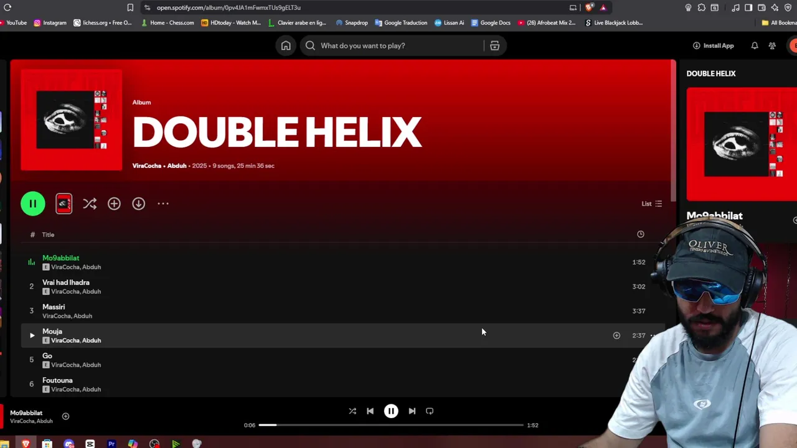
Task: Click the right panel album artwork
Action: coord(742,144)
